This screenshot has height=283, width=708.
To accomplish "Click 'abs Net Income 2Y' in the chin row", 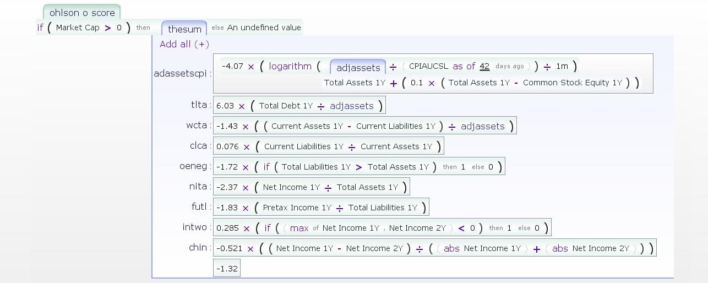I will click(591, 248).
